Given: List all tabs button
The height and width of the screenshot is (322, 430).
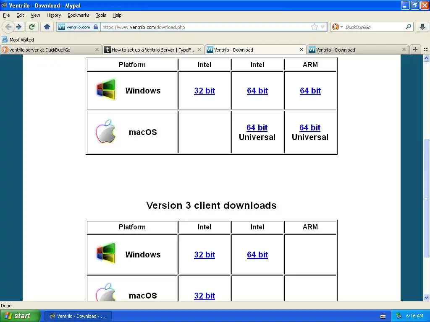Looking at the screenshot, I should coord(426,49).
